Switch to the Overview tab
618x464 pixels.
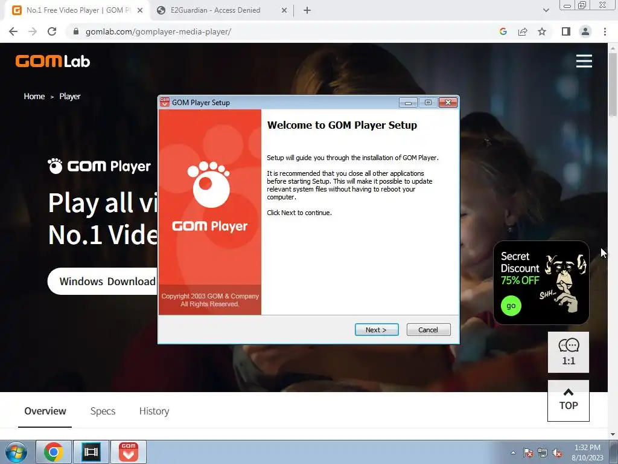45,411
